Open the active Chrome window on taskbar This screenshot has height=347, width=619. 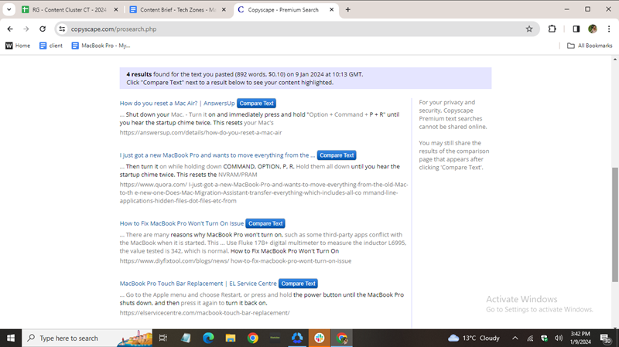342,338
